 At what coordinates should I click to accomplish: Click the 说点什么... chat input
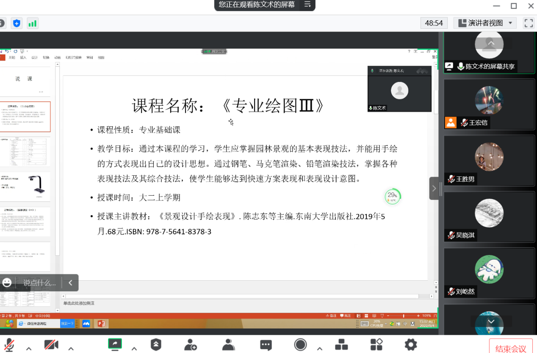pyautogui.click(x=39, y=283)
